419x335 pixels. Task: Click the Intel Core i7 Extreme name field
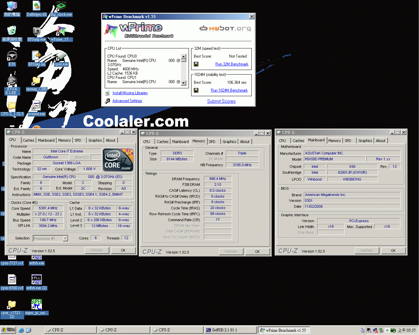pyautogui.click(x=67, y=151)
